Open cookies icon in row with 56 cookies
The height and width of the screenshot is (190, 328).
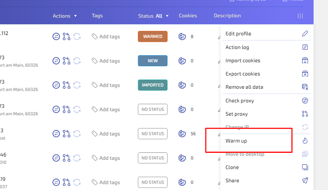point(182,134)
